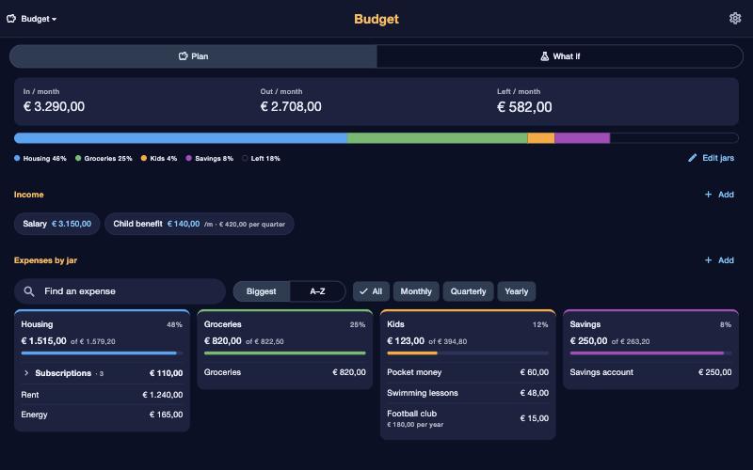Click the pencil icon beside Edit jars
Screen dimensions: 753x470
click(x=692, y=158)
